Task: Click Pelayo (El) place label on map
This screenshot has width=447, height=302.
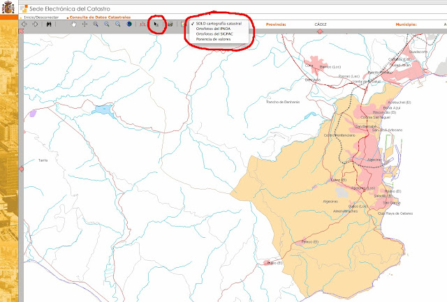Action: [x=310, y=241]
